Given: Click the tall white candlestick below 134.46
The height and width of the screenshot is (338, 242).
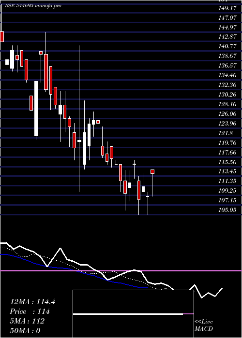Looking at the screenshot, I should [x=36, y=109].
